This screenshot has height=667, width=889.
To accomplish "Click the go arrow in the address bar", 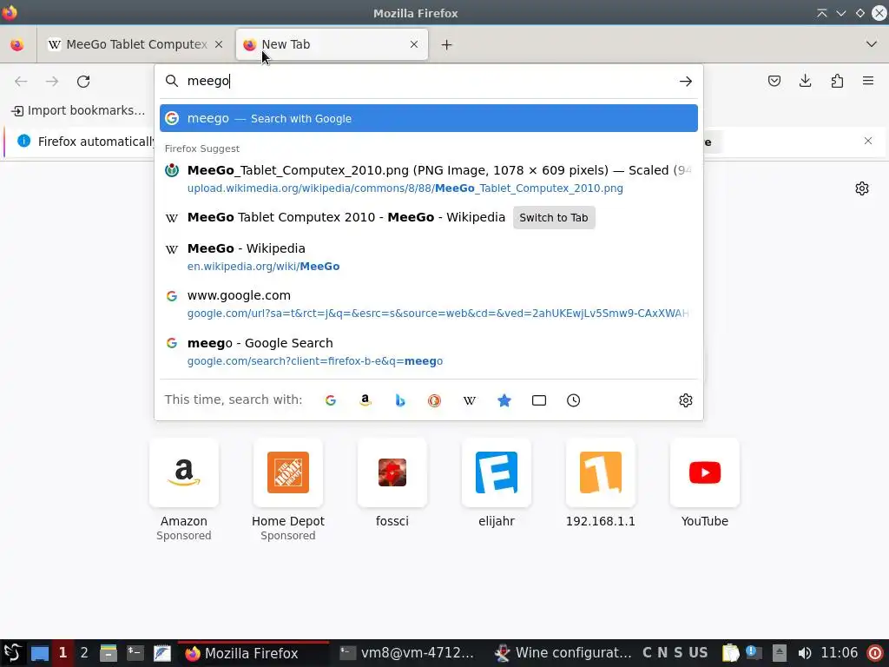I will click(686, 81).
